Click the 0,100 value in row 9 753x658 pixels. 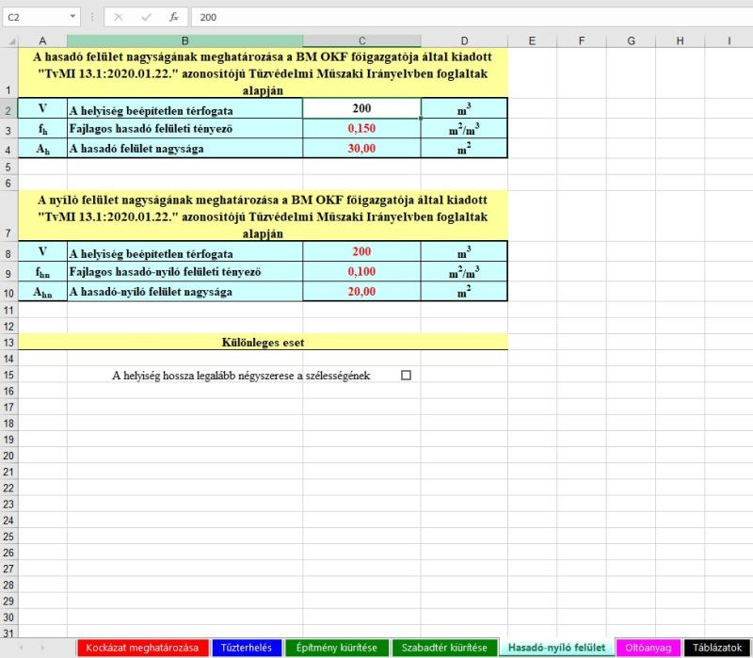[x=361, y=271]
